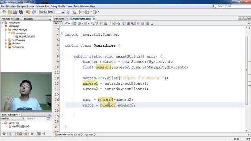
Task: Click the Undo arrow icon
Action: [x=28, y=12]
